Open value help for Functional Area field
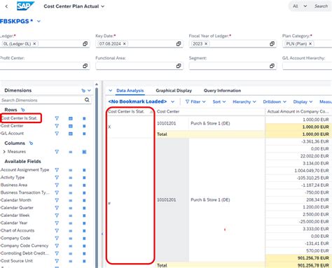 pos(179,66)
